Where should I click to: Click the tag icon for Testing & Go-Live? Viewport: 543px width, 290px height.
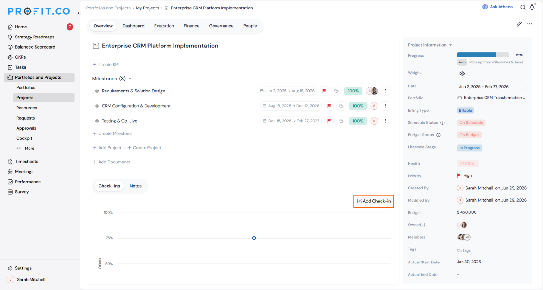[341, 121]
